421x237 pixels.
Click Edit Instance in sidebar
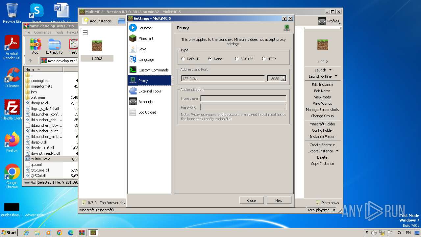pyautogui.click(x=322, y=85)
